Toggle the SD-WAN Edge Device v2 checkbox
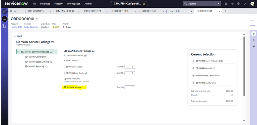The image size is (257, 125). (65, 73)
